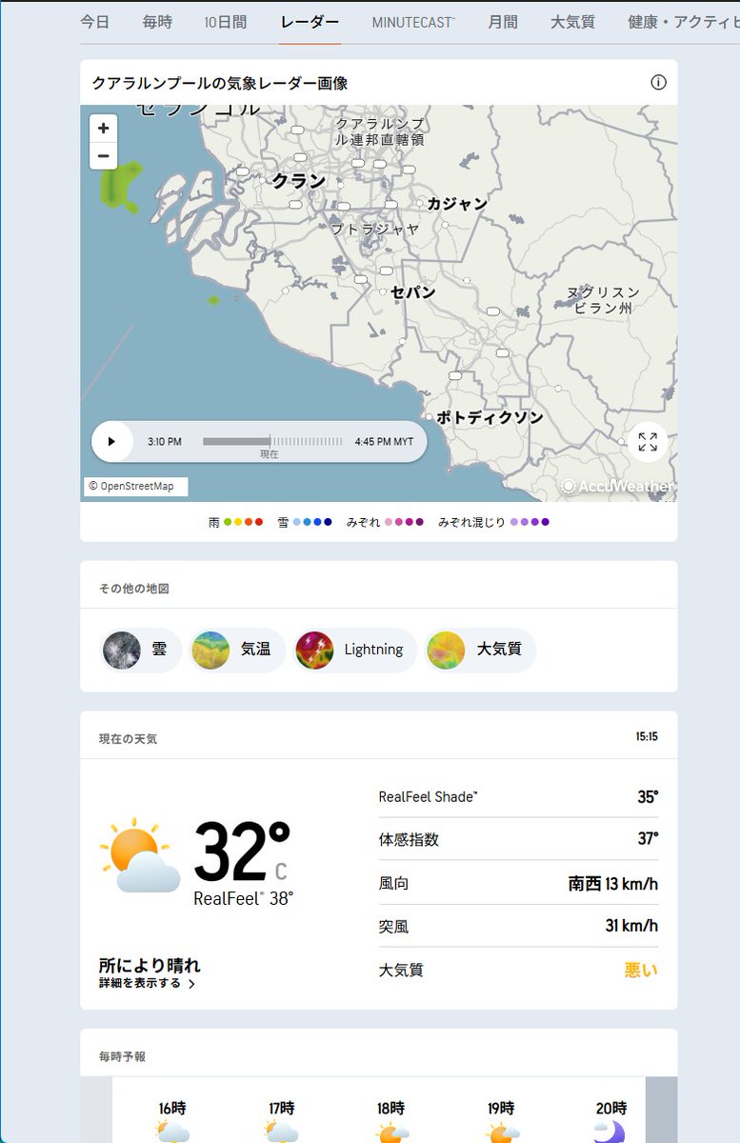
Task: Click ポトディクソン label on map
Action: coord(490,417)
